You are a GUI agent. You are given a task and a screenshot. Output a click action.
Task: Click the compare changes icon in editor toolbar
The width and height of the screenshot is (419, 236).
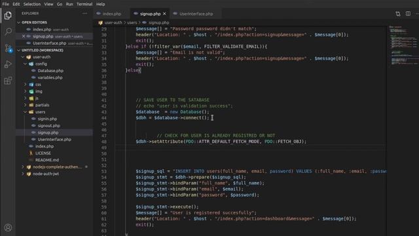pyautogui.click(x=398, y=14)
